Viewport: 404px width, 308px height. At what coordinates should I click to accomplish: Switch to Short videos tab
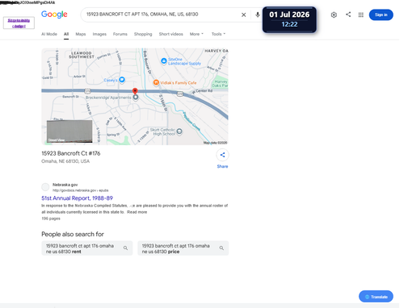[170, 34]
